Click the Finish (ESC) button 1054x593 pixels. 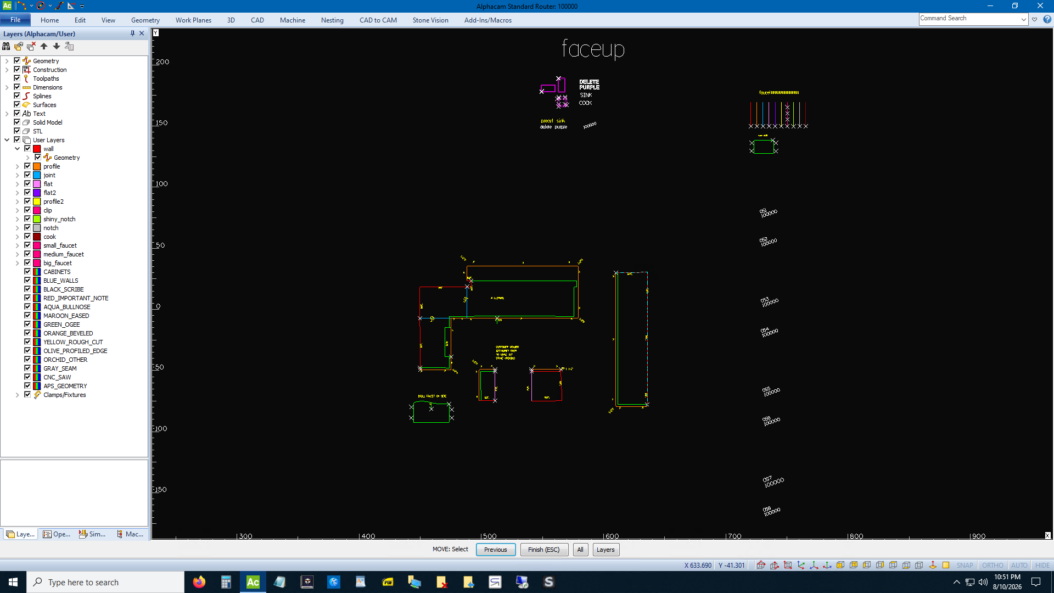(x=544, y=550)
